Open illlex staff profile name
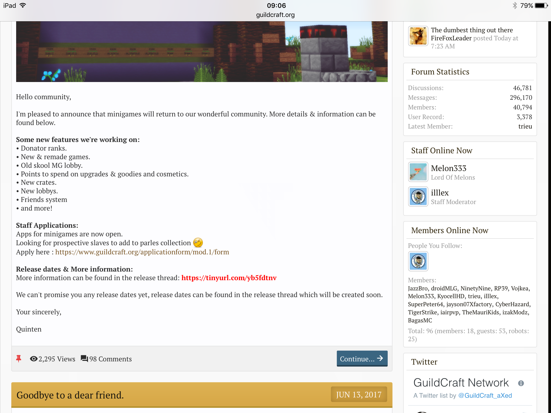 [440, 193]
